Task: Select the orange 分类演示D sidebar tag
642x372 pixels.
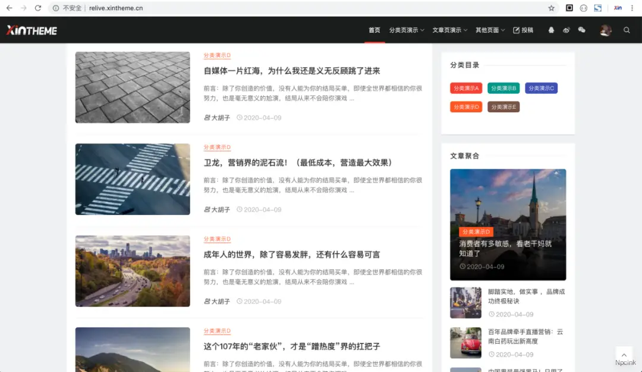Action: point(466,107)
